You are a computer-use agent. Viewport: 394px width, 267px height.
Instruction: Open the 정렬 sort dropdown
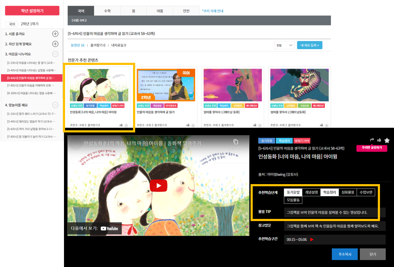(x=284, y=45)
